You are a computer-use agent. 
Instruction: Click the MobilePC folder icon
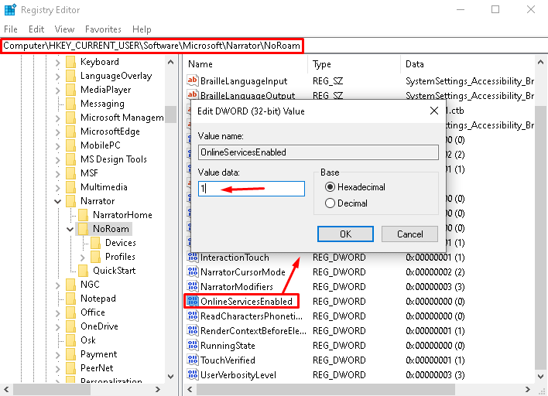(71, 145)
